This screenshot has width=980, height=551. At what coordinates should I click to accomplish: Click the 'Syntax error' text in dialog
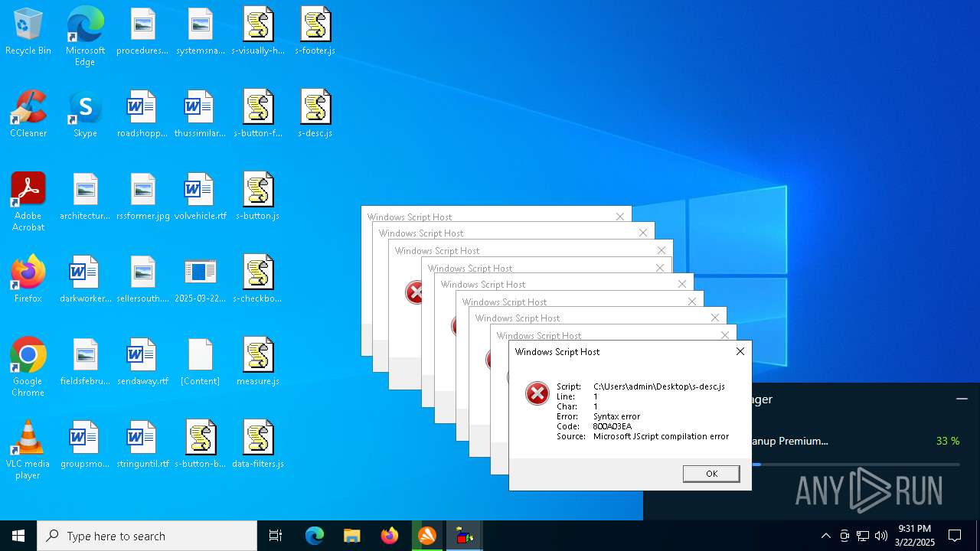point(616,416)
